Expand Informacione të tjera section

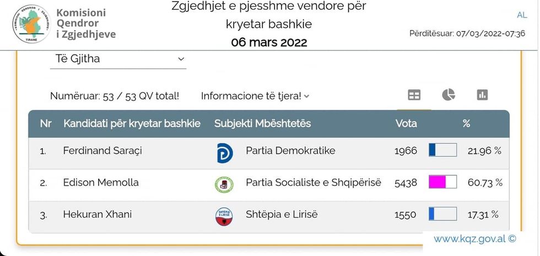[255, 96]
